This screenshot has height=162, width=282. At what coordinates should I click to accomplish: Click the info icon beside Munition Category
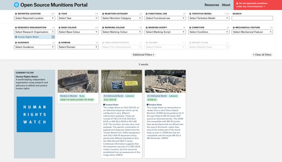(x=103, y=14)
